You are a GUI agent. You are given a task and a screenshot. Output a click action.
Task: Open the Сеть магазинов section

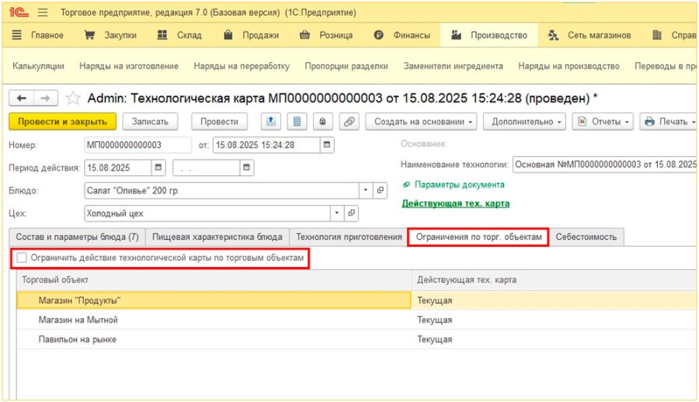(589, 35)
